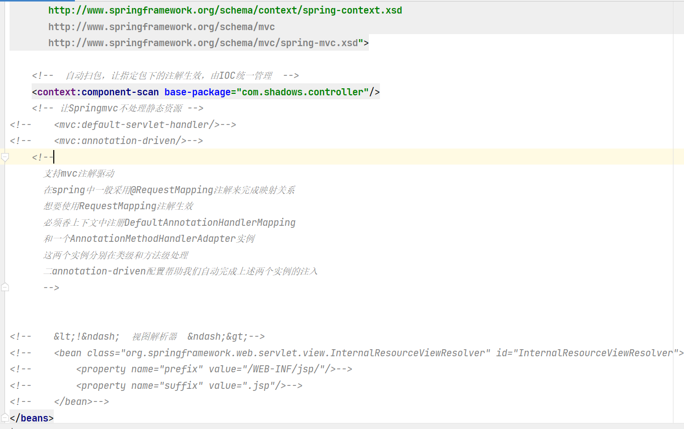Collapse the multi-line comment fold marker
Viewport: 684px width, 429px height.
point(5,158)
